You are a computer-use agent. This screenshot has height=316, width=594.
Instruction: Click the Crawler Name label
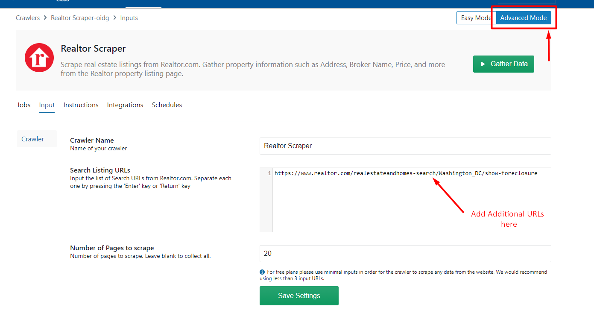[x=92, y=140]
